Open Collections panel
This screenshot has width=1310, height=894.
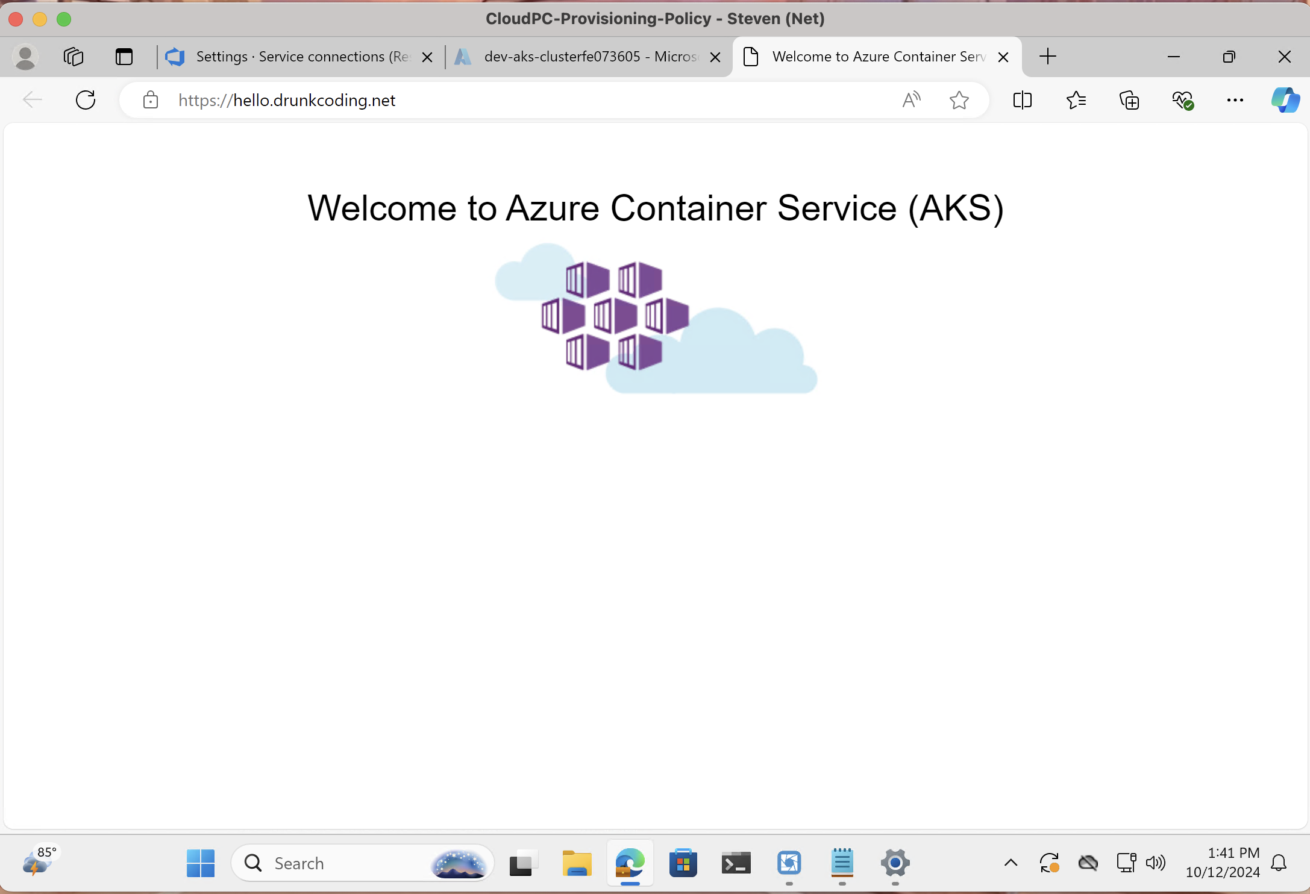pos(1129,100)
